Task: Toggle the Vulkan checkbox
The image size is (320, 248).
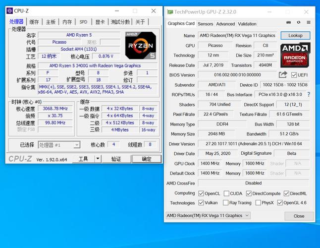Action: [x=201, y=203]
